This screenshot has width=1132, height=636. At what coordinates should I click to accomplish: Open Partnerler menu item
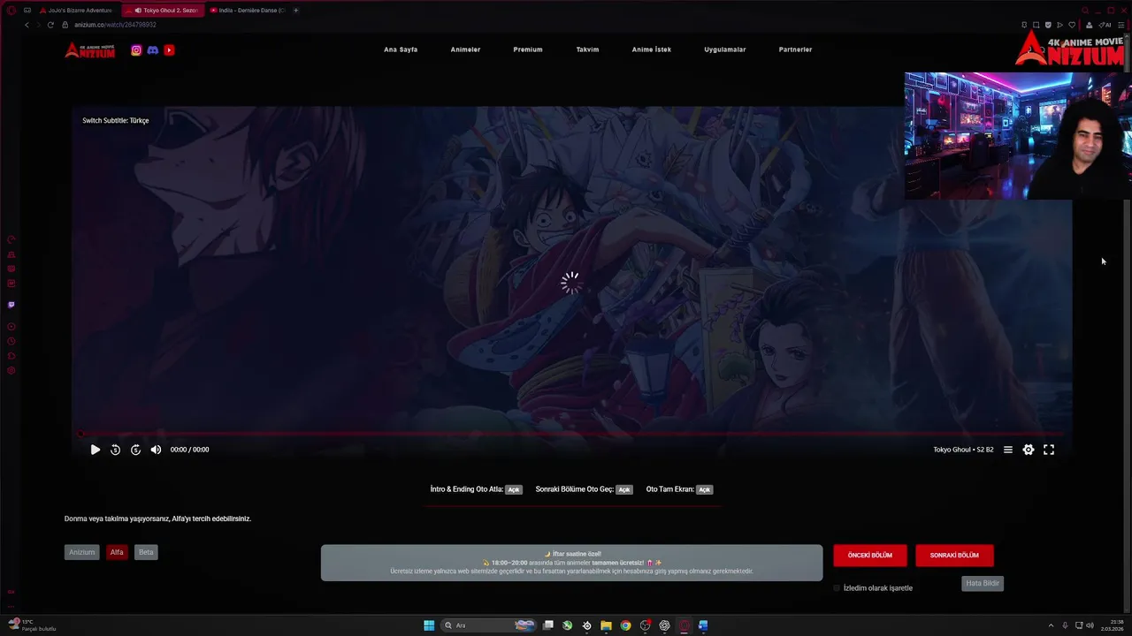coord(795,49)
